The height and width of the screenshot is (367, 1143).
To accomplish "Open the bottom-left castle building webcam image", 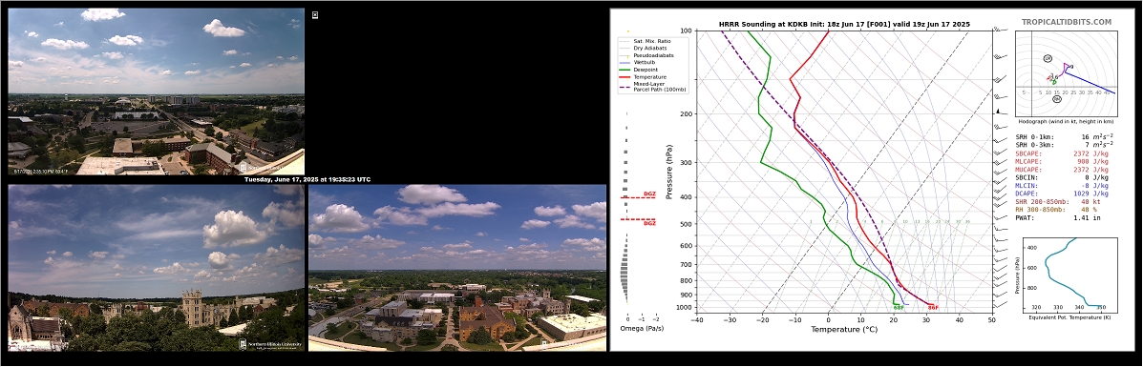I will [156, 268].
